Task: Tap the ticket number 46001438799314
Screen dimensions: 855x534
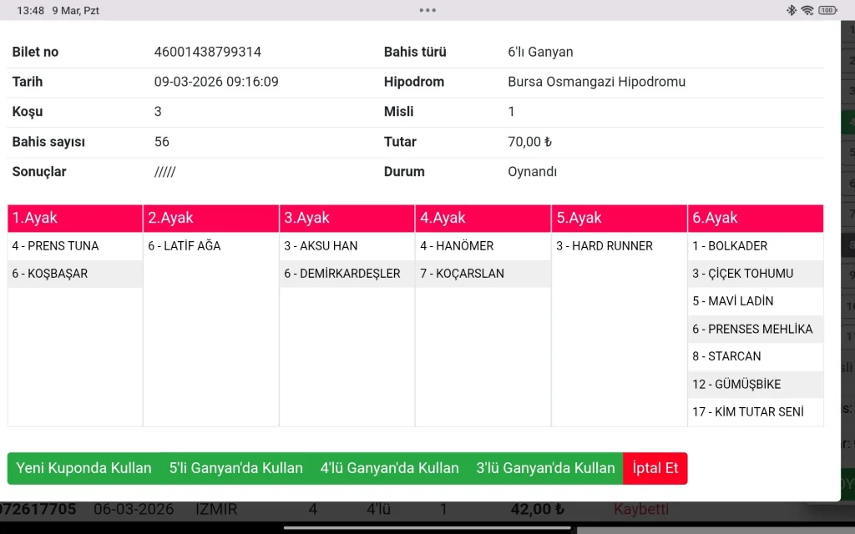Action: 208,52
